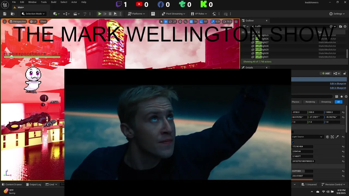Open the Blueprints toolbar menu
Viewport: 349px width, 196px height.
(x=66, y=14)
